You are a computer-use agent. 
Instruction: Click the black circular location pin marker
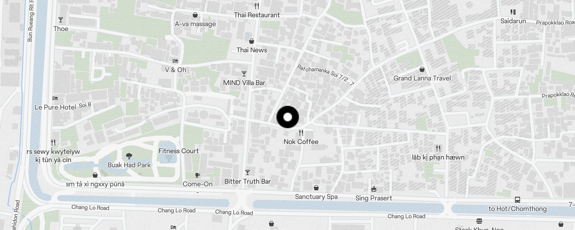click(288, 117)
